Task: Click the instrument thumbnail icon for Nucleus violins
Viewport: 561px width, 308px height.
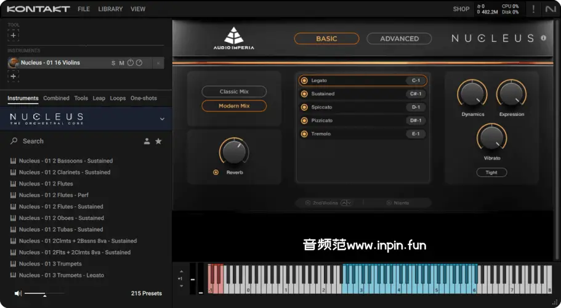Action: [13, 63]
